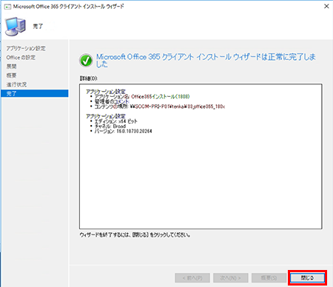This screenshot has width=333, height=287.
Task: Select 展開 step in sidebar
Action: (x=11, y=67)
